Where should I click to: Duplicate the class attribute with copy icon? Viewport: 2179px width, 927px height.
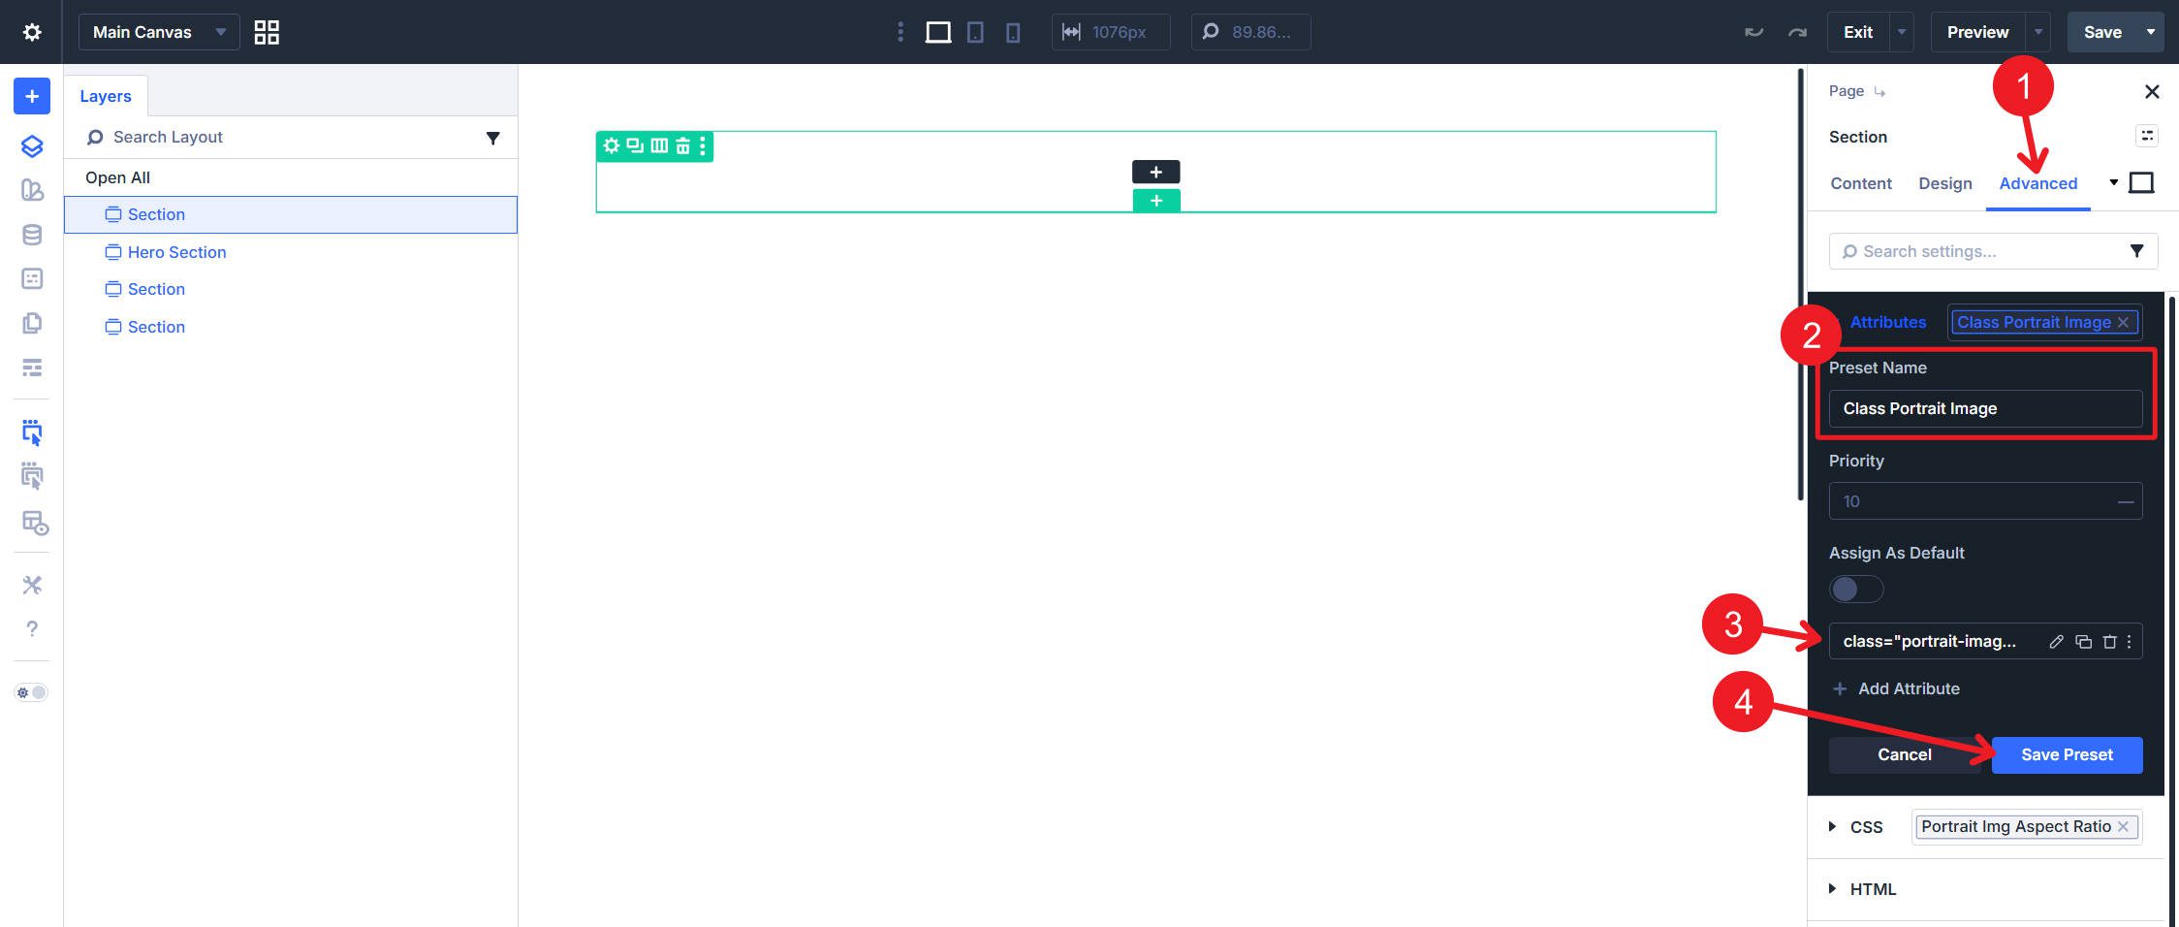2083,642
